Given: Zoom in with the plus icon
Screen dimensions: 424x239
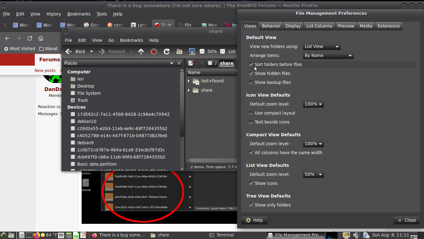Looking at the screenshot, I should pos(223,52).
